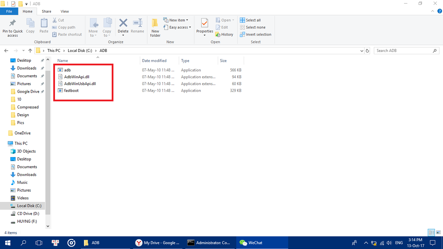443x249 pixels.
Task: Select the AdbWinUsbApi.dll file
Action: click(x=77, y=84)
